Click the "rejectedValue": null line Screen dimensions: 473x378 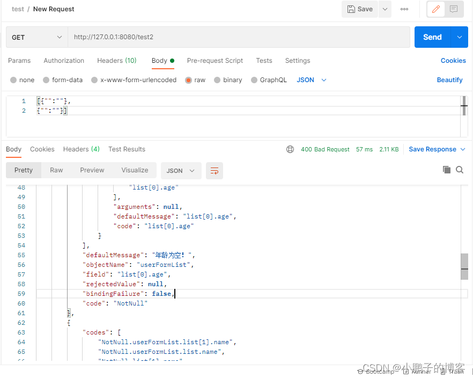tap(124, 284)
